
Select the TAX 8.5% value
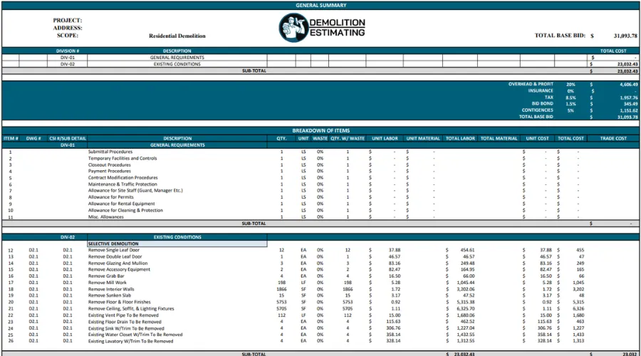(x=570, y=98)
